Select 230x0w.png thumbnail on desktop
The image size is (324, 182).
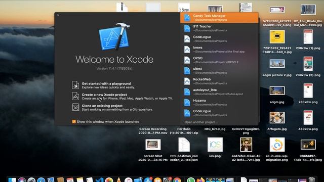click(308, 90)
